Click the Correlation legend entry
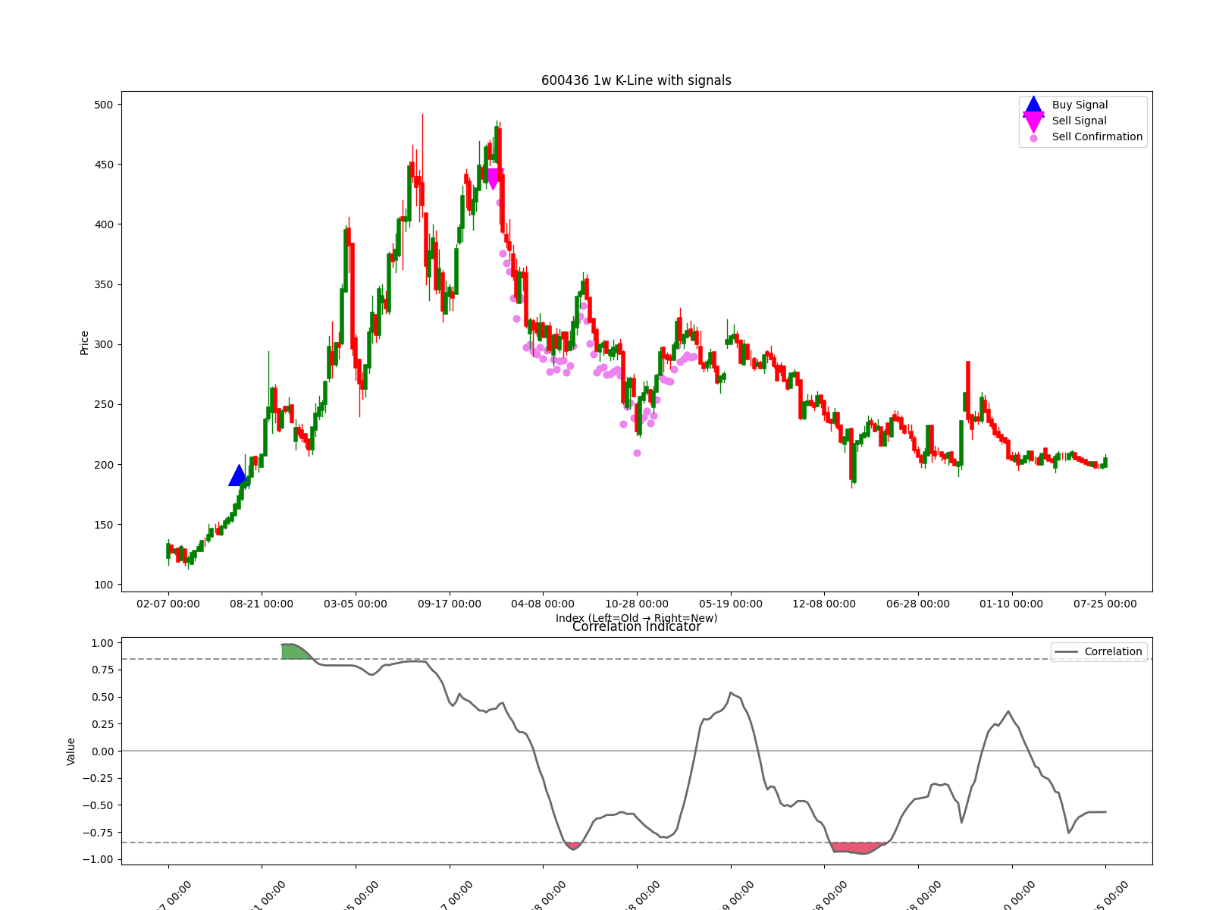 1099,651
